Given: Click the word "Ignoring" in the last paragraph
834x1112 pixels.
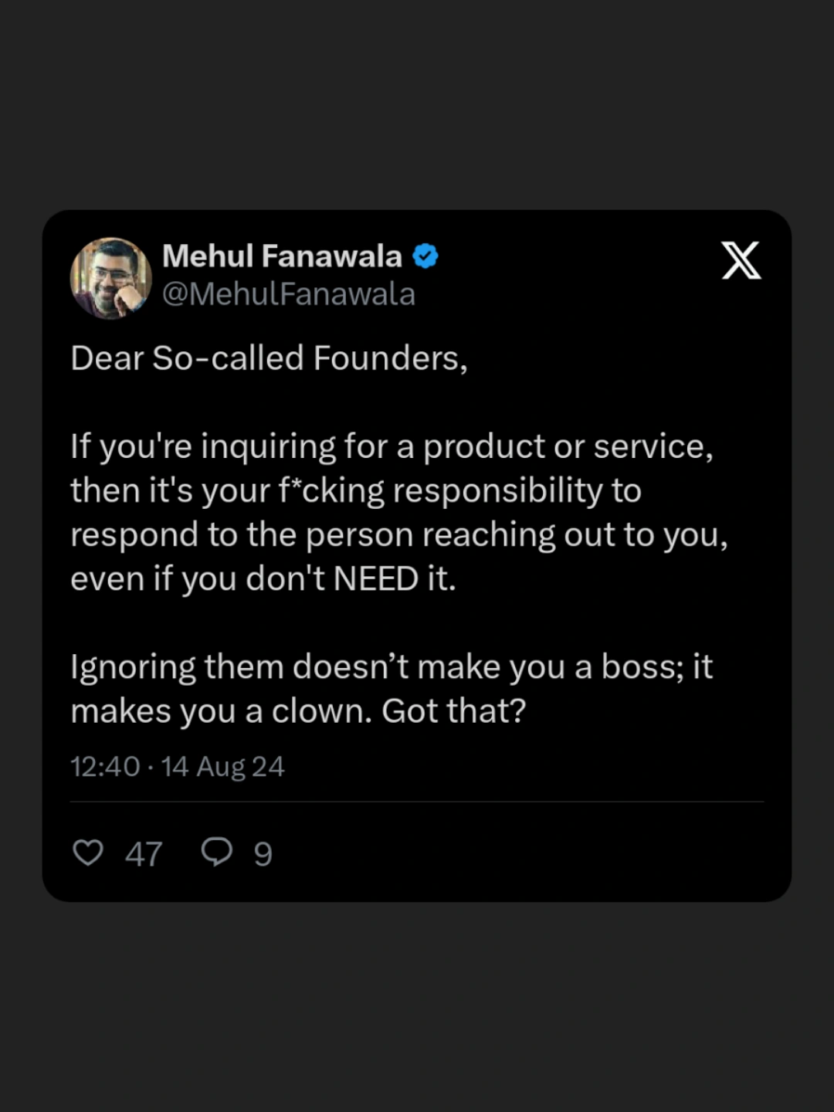Looking at the screenshot, I should coord(133,667).
